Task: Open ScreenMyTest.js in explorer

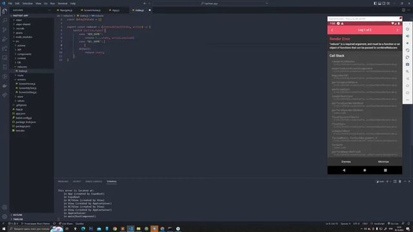Action: pyautogui.click(x=27, y=88)
